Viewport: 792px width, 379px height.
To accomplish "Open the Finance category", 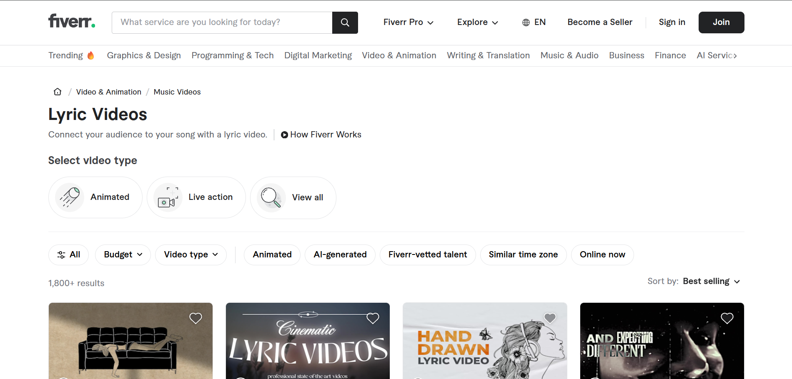I will [670, 56].
